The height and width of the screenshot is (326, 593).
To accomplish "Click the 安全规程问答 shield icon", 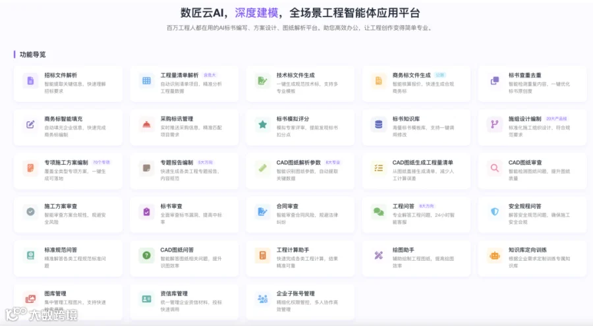I will coord(495,212).
